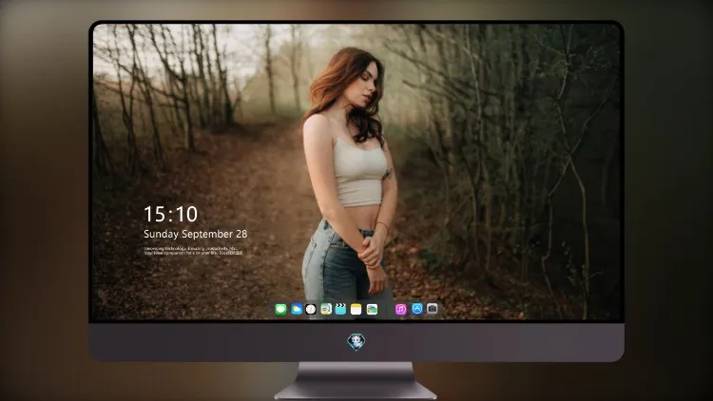Image resolution: width=713 pixels, height=401 pixels.
Task: Click the logo badge on monitor chin
Action: pos(356,342)
